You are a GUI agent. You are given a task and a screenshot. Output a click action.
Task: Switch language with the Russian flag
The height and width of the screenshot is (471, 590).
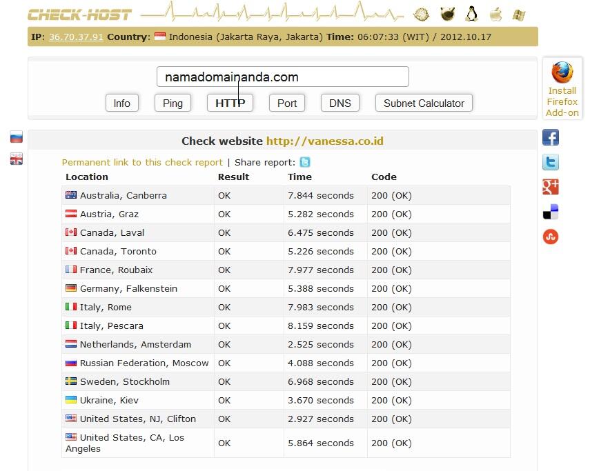(x=17, y=137)
